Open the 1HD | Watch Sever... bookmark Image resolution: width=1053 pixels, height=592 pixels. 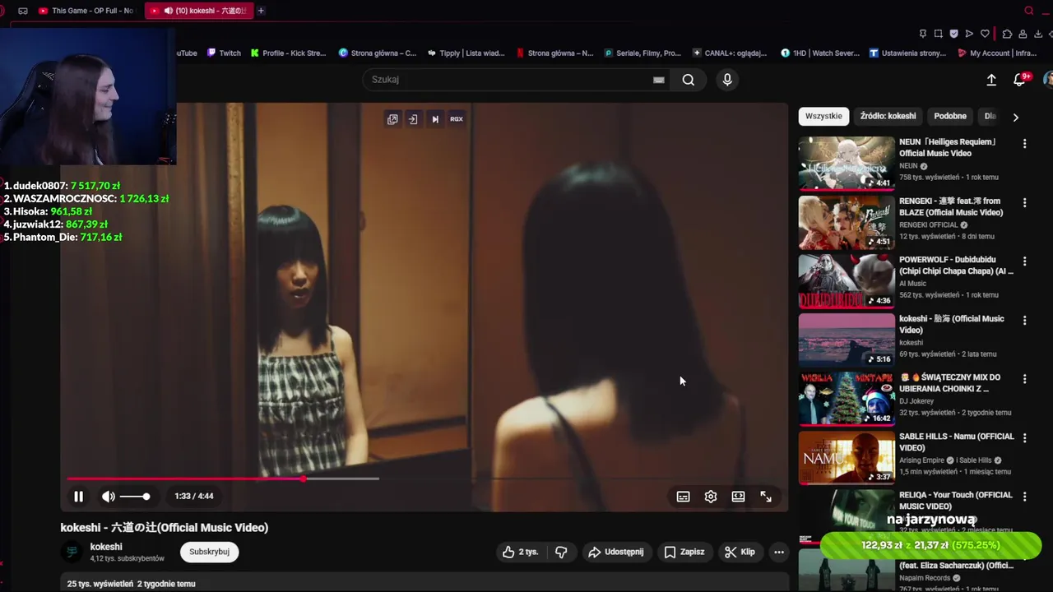pyautogui.click(x=820, y=53)
